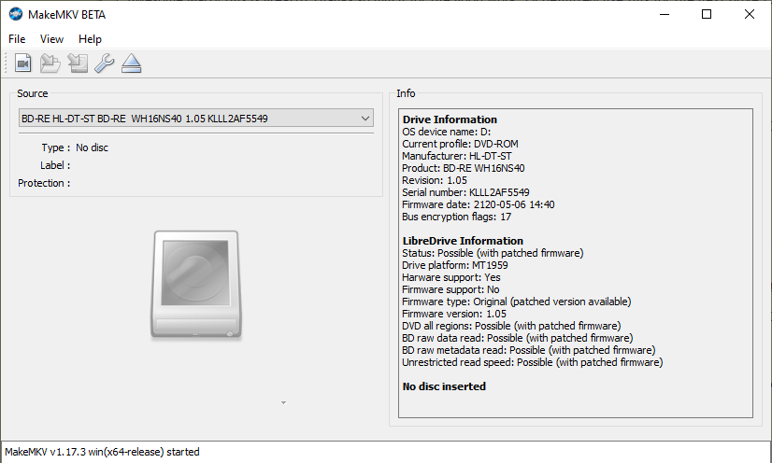Open the View menu
Viewport: 772px width, 463px height.
pos(51,39)
